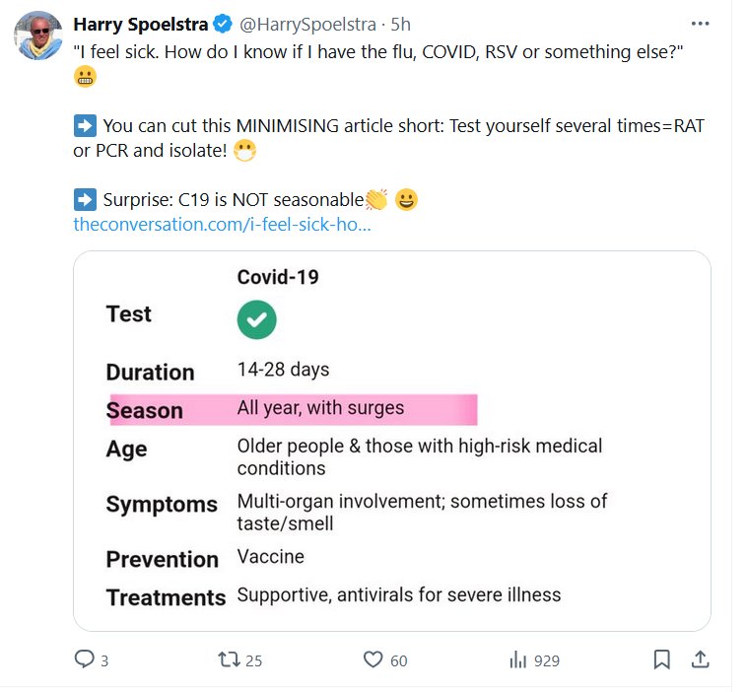Click the reply count number 3

104,660
